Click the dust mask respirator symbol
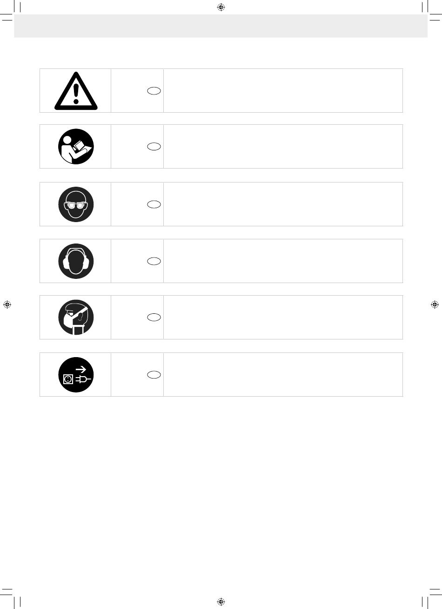442x609 pixels. (x=76, y=317)
